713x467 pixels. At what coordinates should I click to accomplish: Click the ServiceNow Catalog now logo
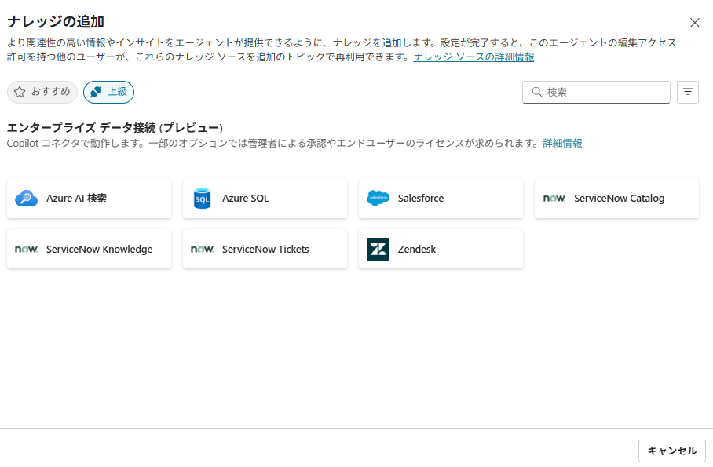(554, 199)
